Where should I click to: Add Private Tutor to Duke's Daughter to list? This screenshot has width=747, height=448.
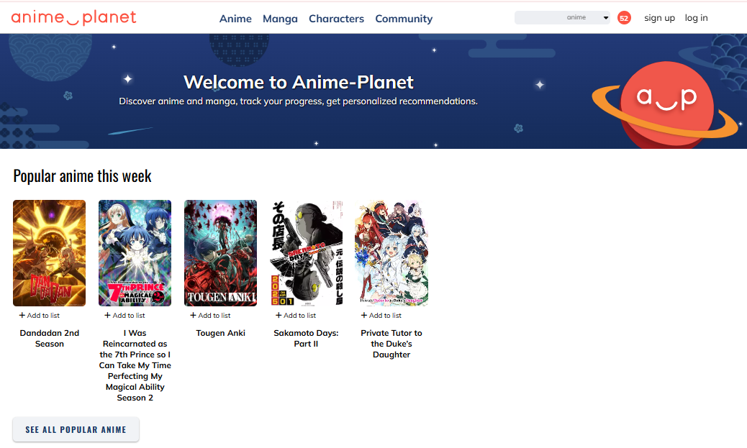tap(381, 315)
